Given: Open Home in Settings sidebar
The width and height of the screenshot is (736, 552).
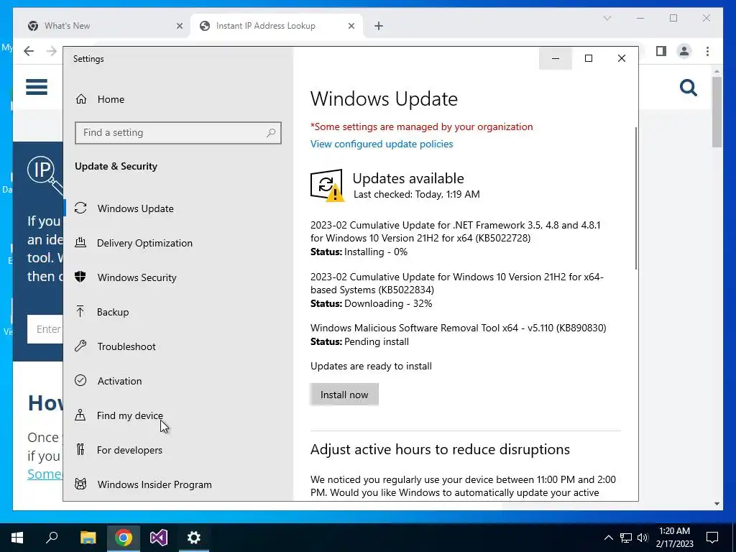Looking at the screenshot, I should point(111,99).
